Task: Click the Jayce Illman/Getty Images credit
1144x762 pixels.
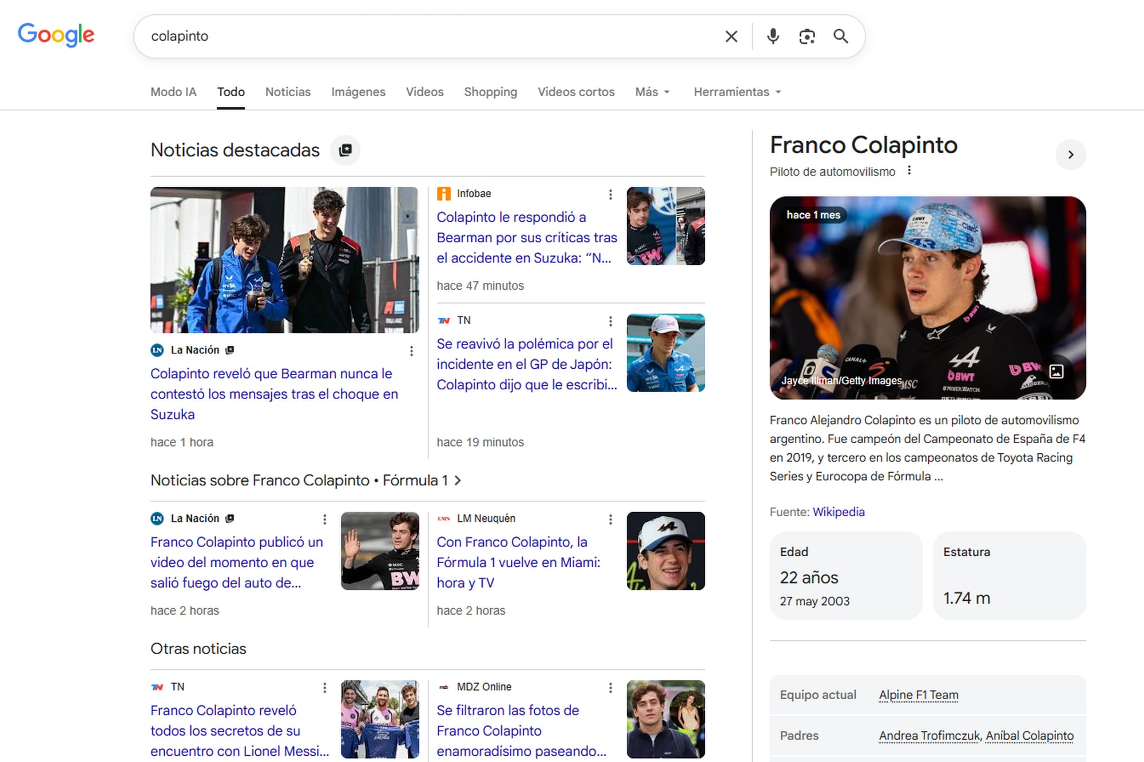Action: [841, 381]
